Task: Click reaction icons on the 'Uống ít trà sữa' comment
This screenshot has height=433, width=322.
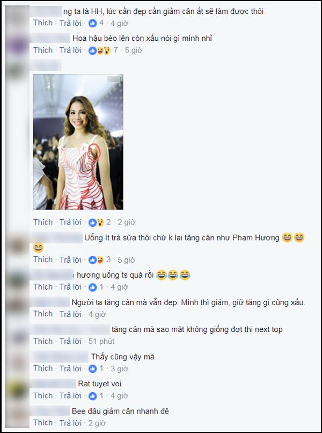Action: pos(96,260)
